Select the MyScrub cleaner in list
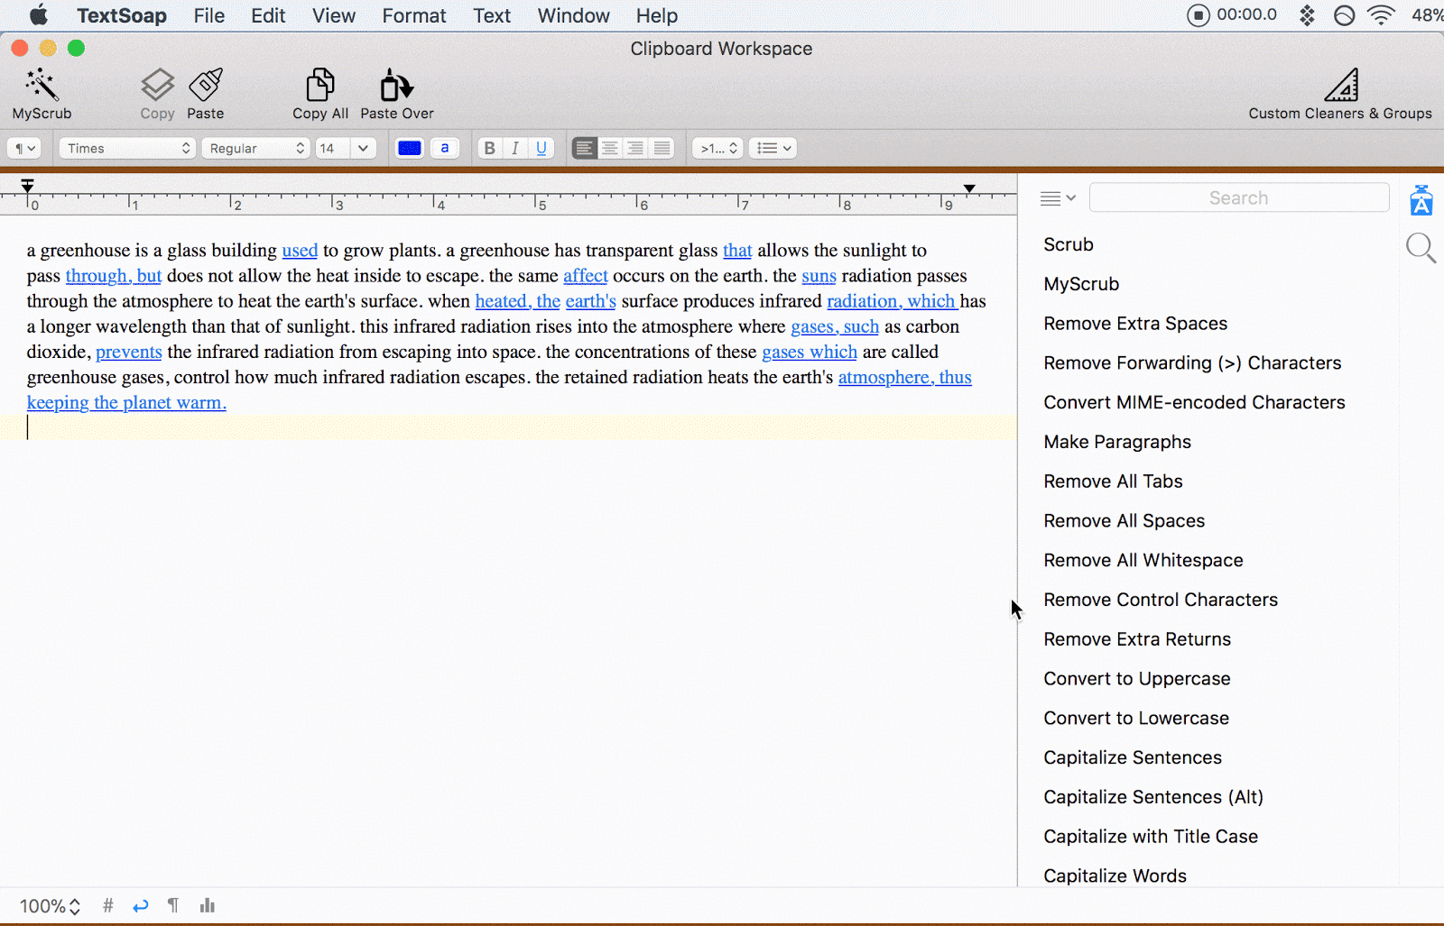Screen dimensions: 1444x926 [1081, 284]
